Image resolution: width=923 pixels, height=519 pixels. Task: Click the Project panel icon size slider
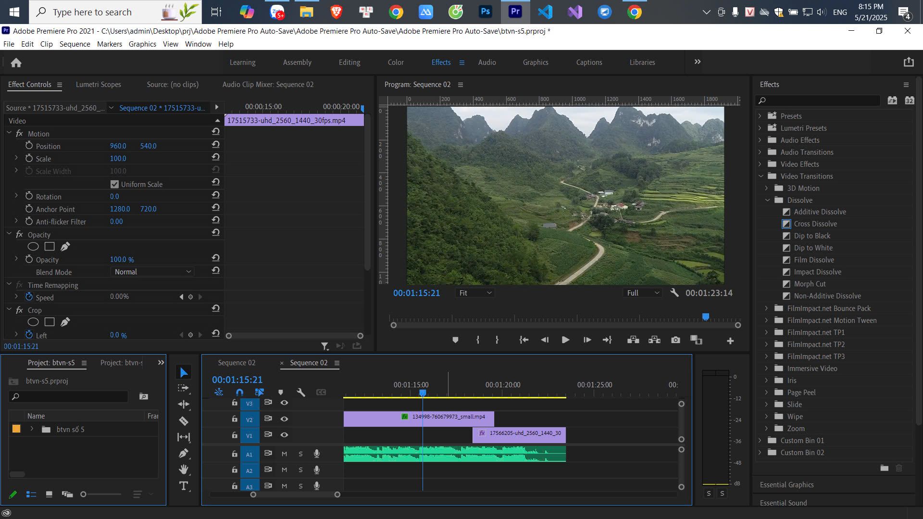pos(102,494)
